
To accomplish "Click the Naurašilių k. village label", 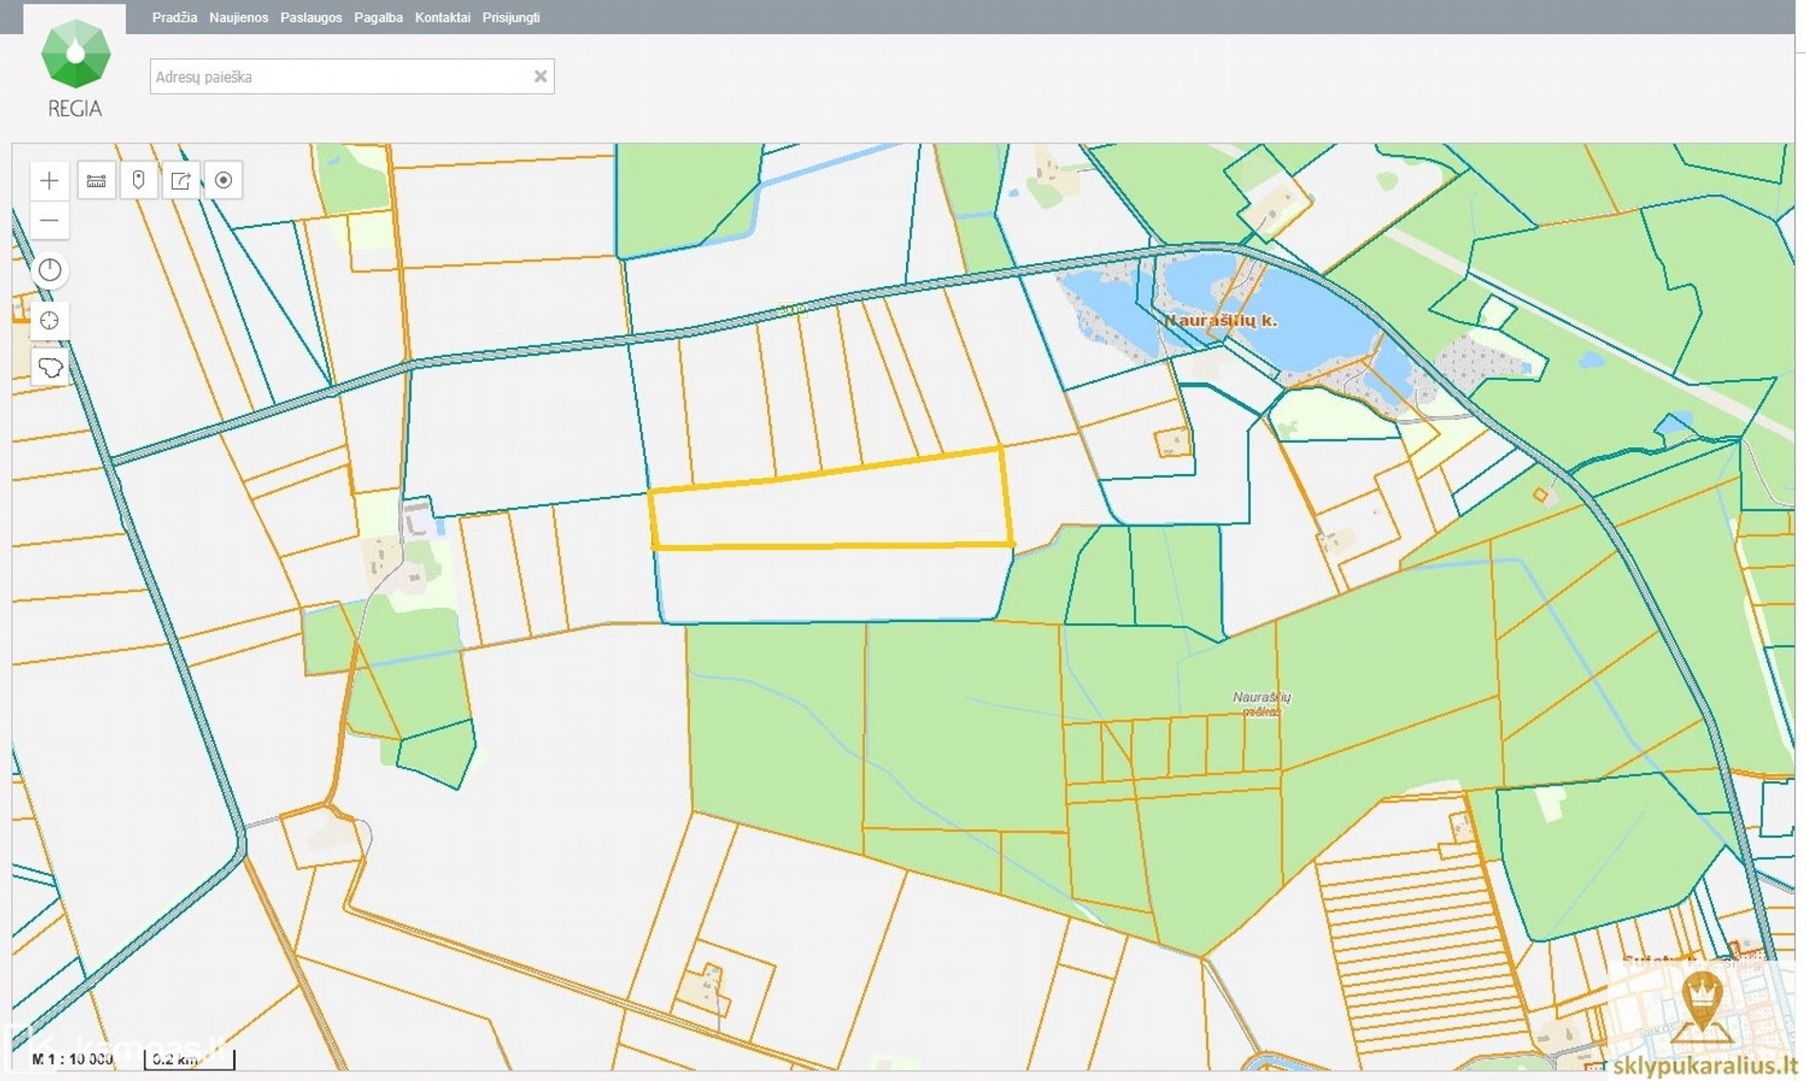I will 1220,321.
